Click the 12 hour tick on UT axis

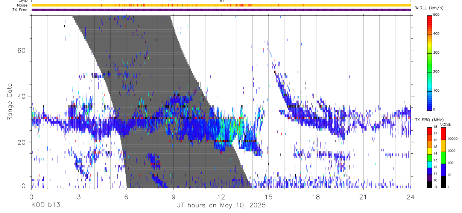point(221,196)
